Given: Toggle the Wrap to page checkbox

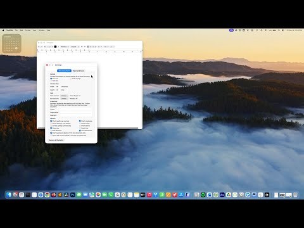Looking at the screenshot, I should pos(75,79).
